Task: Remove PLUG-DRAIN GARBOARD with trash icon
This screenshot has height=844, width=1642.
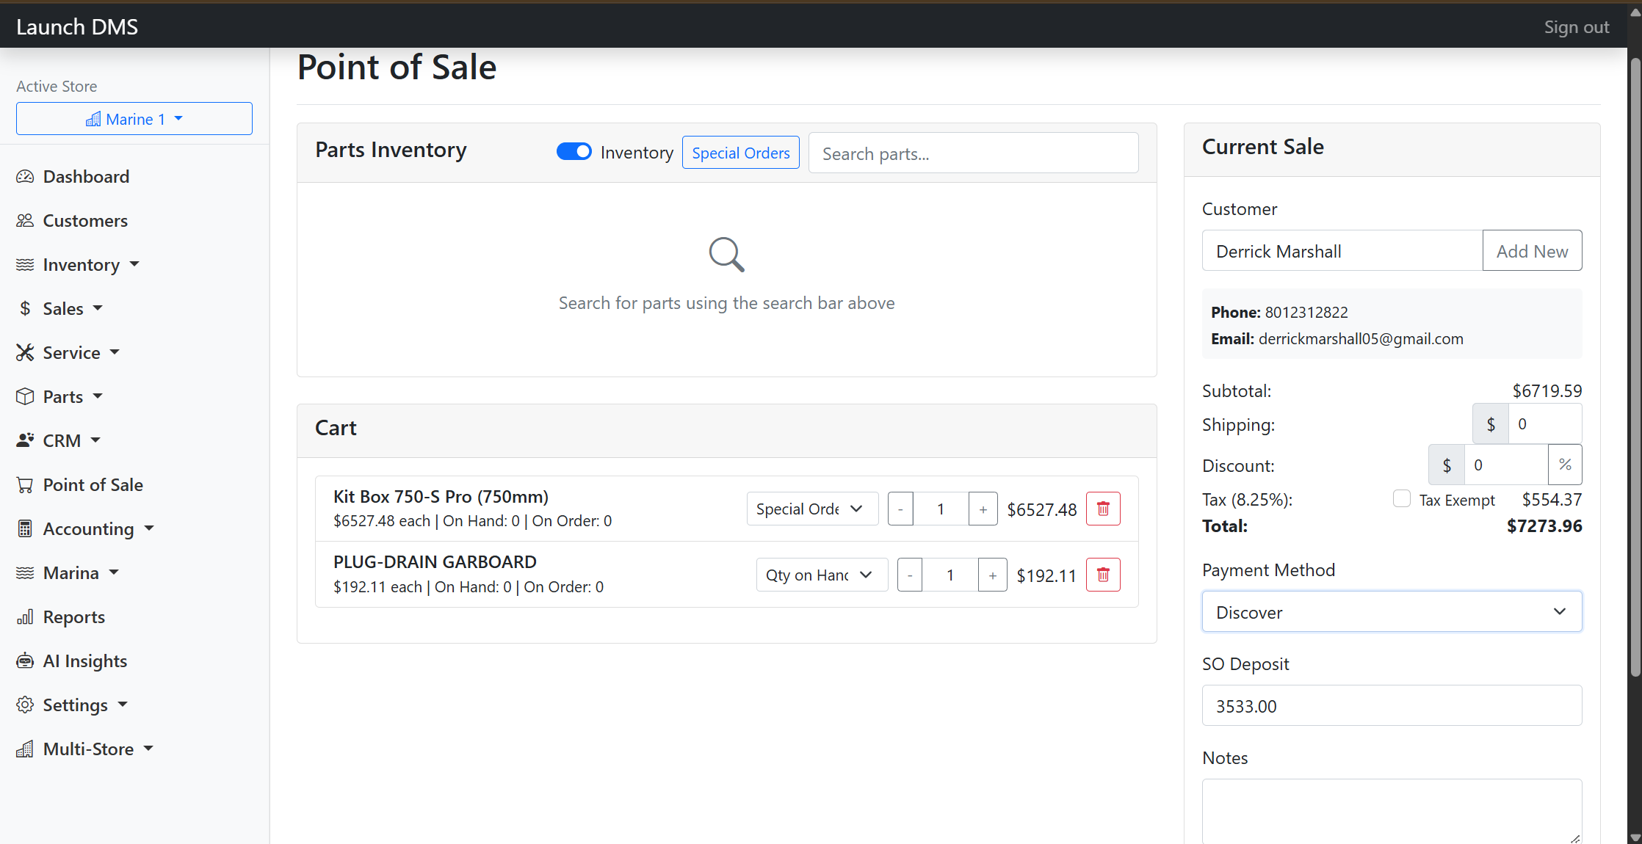Action: [x=1103, y=575]
